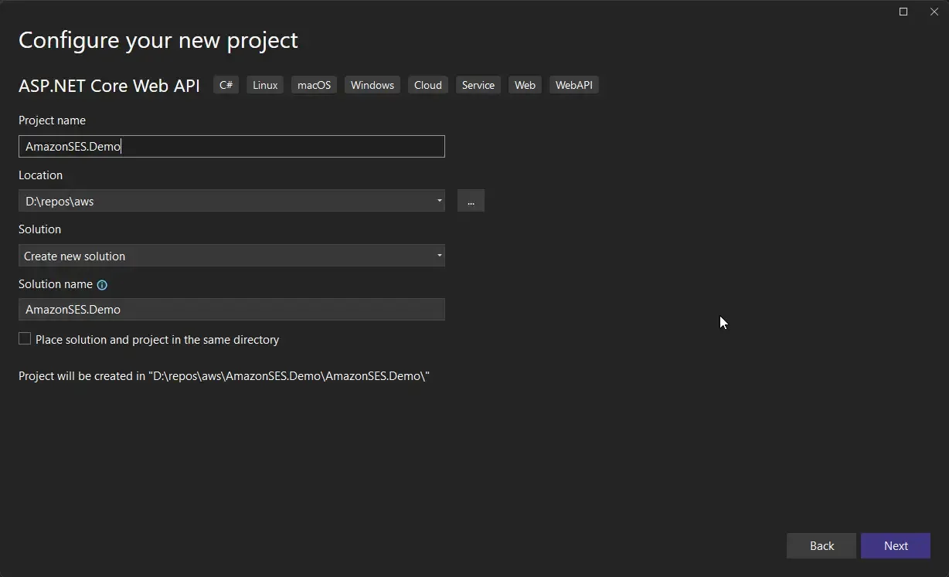The image size is (949, 577).
Task: Select the C# language tag
Action: (x=225, y=85)
